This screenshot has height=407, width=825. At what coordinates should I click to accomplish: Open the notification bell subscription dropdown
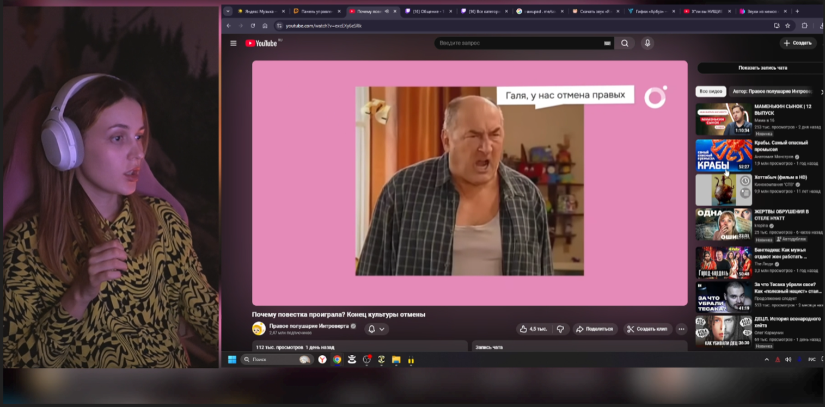(x=376, y=329)
